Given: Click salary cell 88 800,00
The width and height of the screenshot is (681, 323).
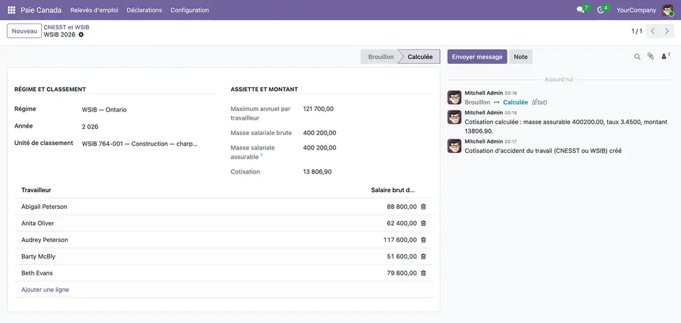Looking at the screenshot, I should click(402, 207).
